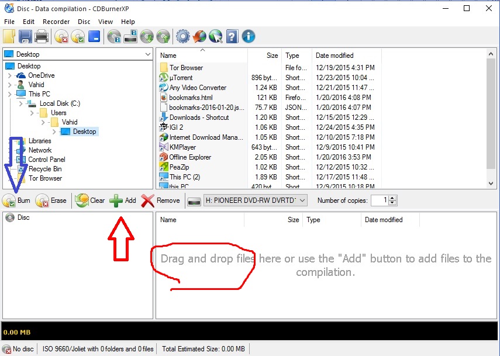Image resolution: width=500 pixels, height=356 pixels.
Task: Click the top toolbar burn disc icon
Action: point(78,36)
